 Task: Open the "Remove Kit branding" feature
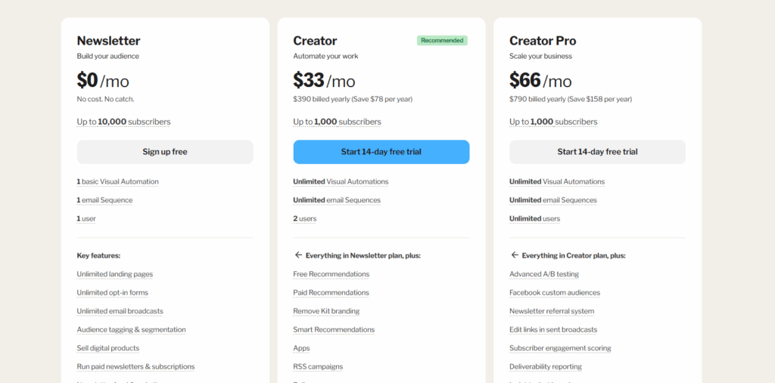click(326, 311)
